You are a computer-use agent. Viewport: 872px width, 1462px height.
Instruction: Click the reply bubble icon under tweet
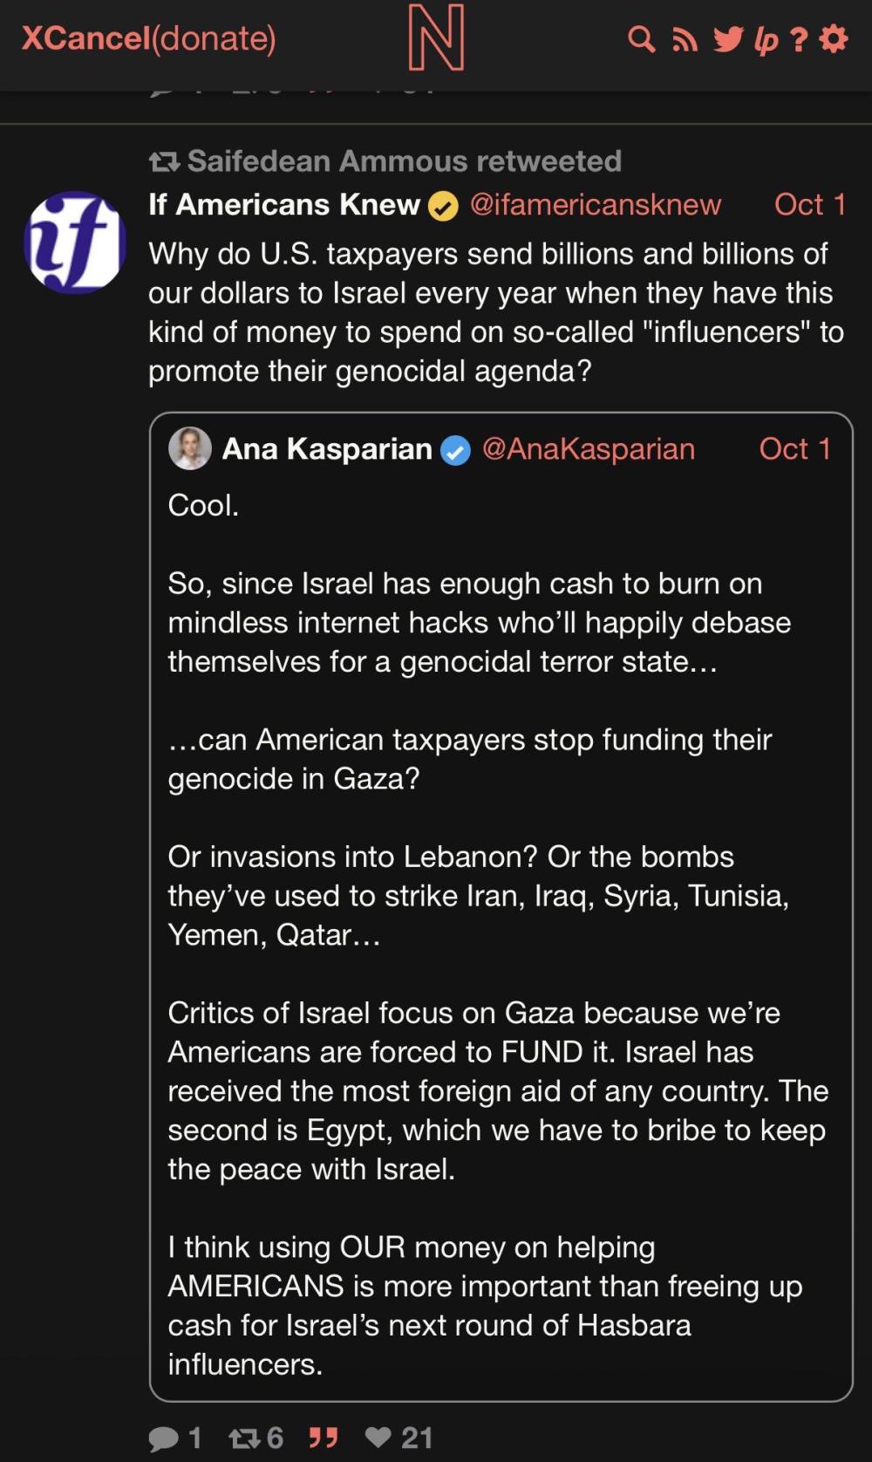(163, 1438)
